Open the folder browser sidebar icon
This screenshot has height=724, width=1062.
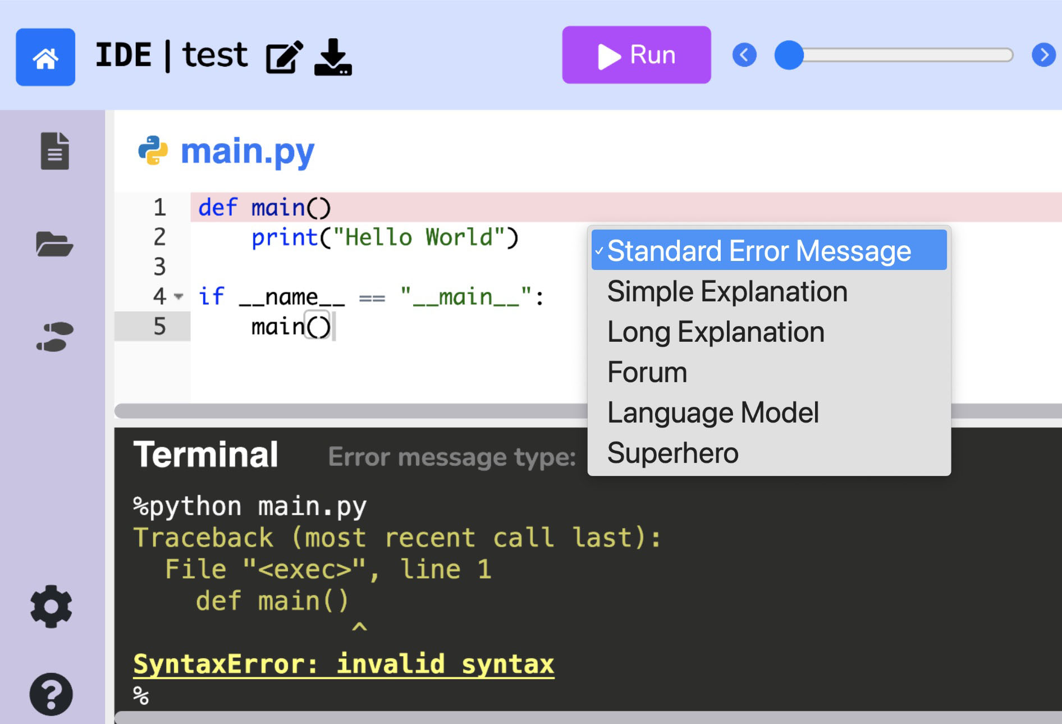tap(54, 244)
